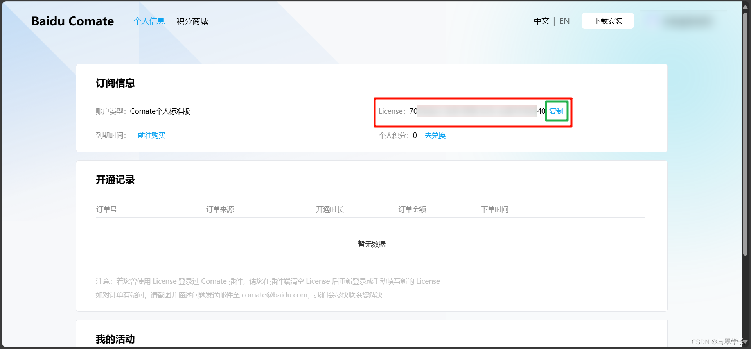Switch to the 积分商城 tab
Viewport: 751px width, 349px height.
[x=192, y=21]
